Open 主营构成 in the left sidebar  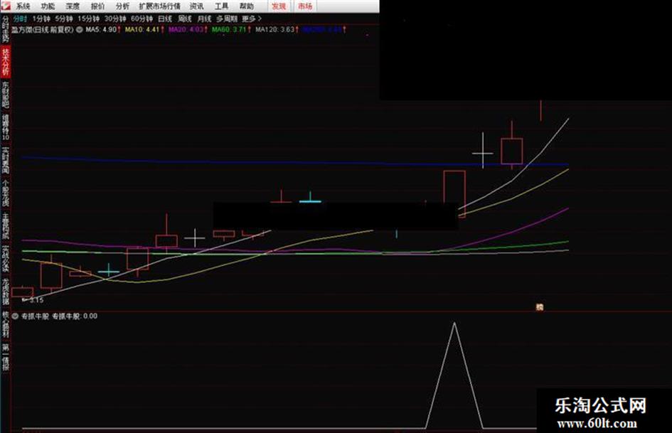pos(6,226)
